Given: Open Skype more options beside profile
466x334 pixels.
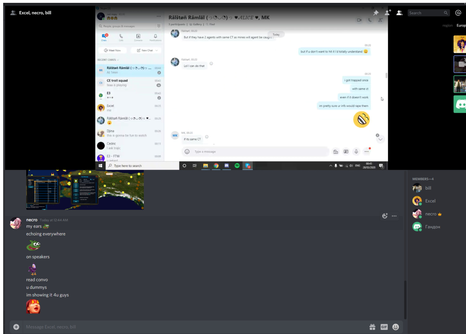Looking at the screenshot, I should pos(158,16).
